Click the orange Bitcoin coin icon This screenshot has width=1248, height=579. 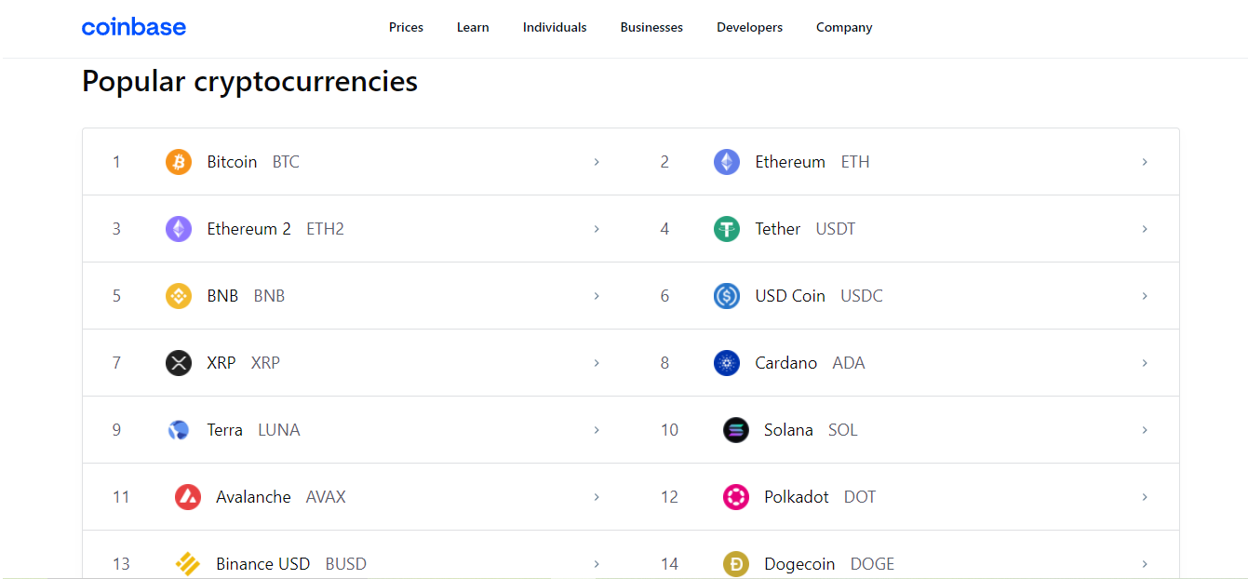click(179, 162)
